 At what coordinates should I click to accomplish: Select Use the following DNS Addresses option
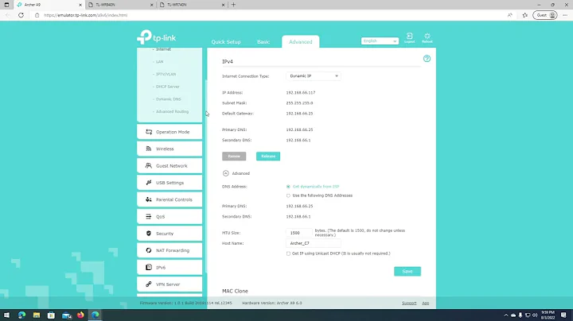click(x=288, y=195)
